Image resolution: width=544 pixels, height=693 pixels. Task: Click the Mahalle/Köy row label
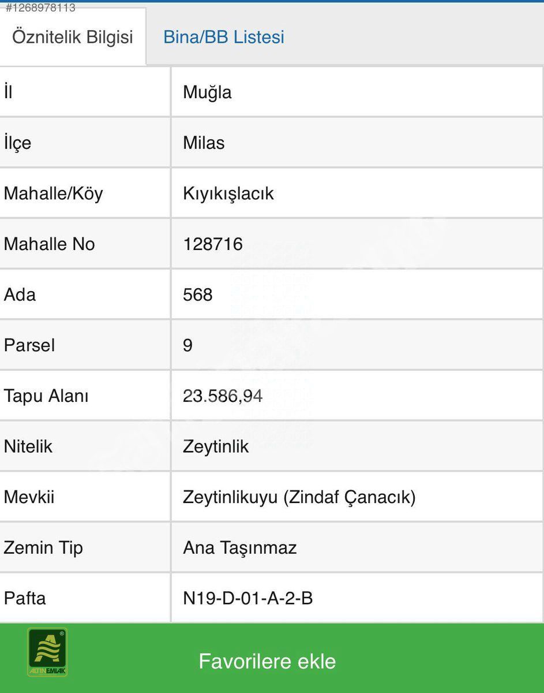(x=53, y=193)
